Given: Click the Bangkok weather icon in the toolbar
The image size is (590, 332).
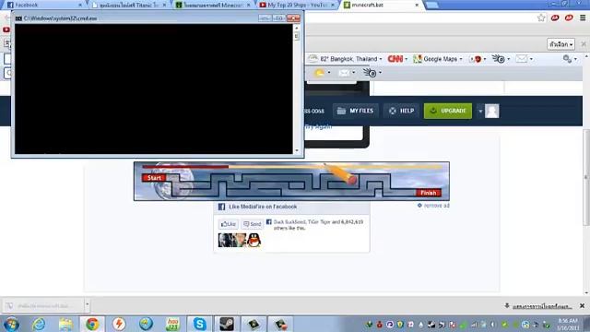Looking at the screenshot, I should [x=313, y=59].
